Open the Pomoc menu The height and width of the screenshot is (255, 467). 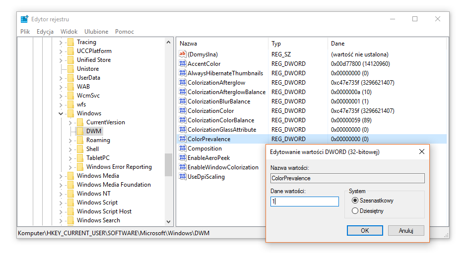pos(125,32)
